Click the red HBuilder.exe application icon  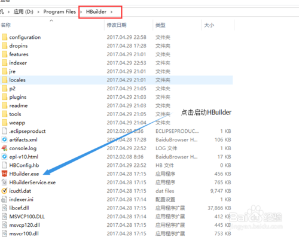click(x=4, y=174)
